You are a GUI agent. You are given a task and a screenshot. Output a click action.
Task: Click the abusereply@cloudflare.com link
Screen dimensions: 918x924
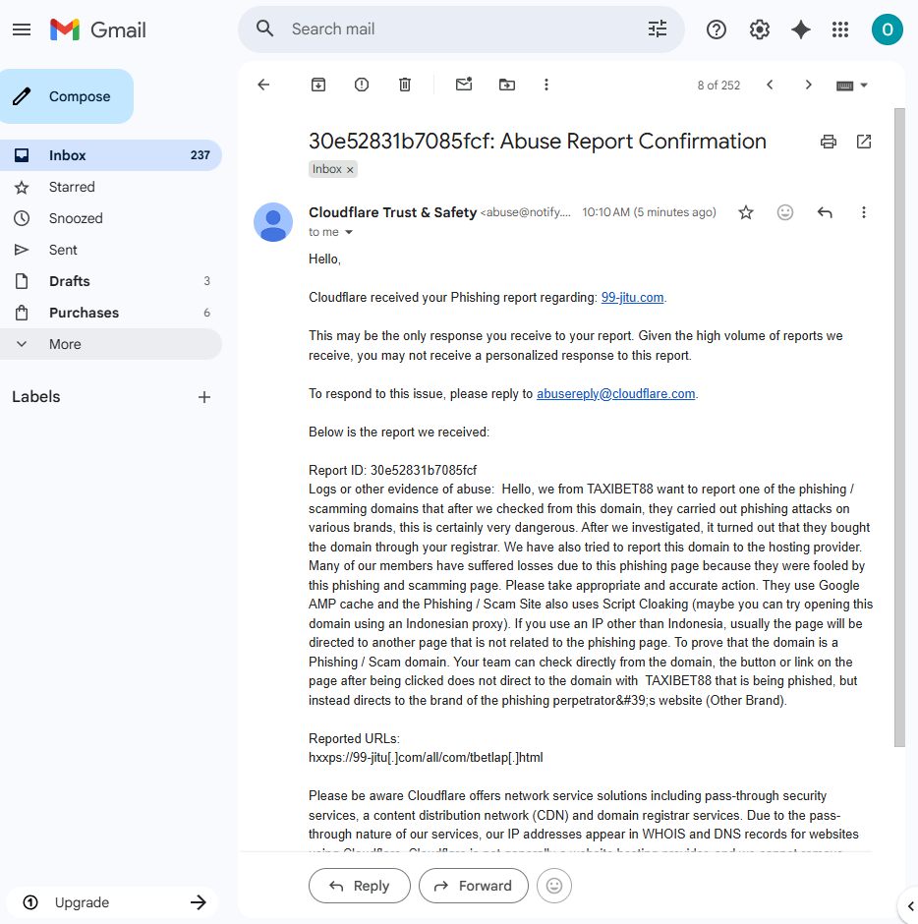click(x=615, y=393)
